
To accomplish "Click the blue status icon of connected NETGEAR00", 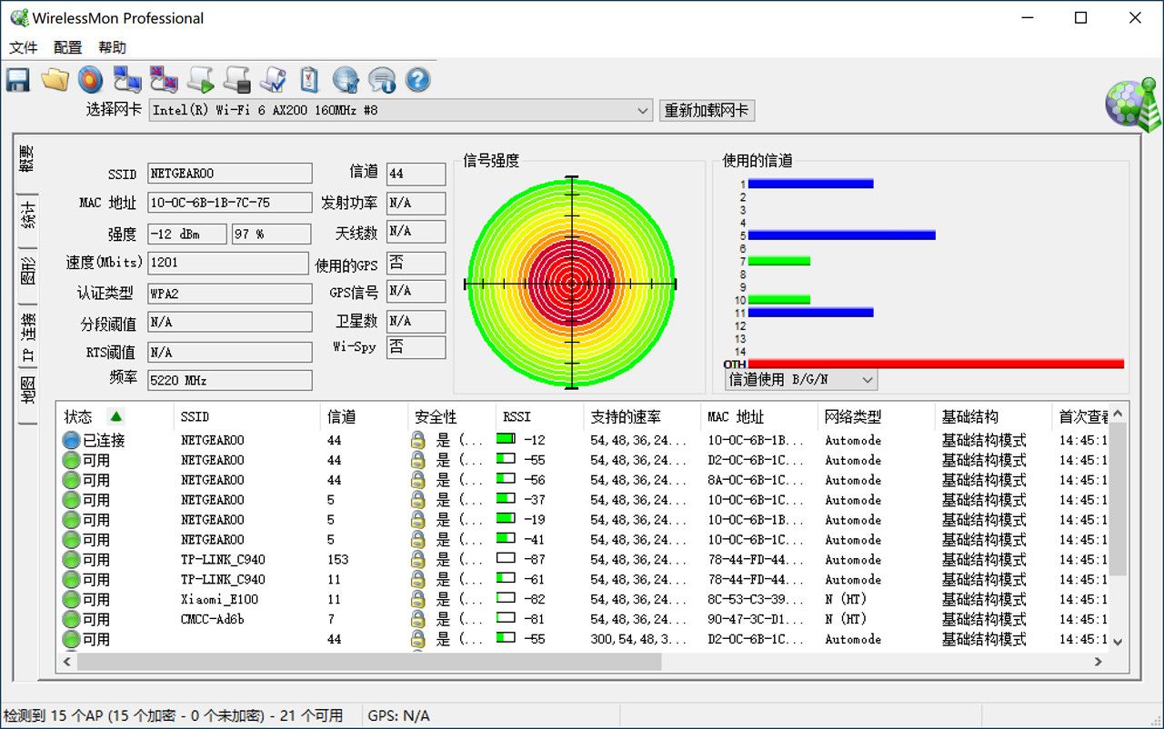I will coord(71,440).
